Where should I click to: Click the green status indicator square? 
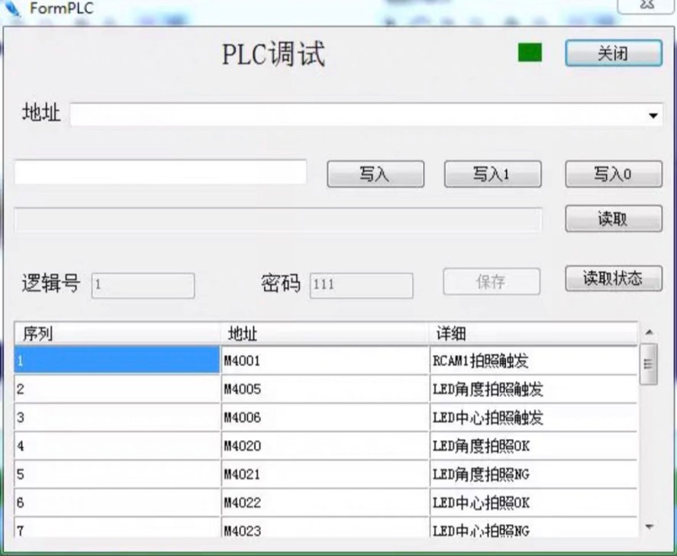point(530,53)
